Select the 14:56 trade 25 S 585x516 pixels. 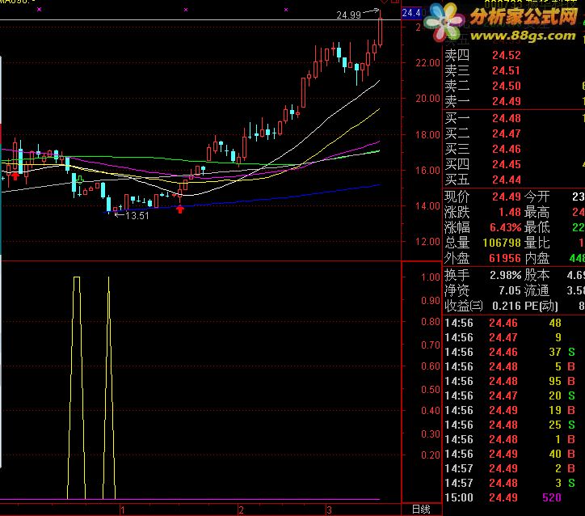click(515, 425)
